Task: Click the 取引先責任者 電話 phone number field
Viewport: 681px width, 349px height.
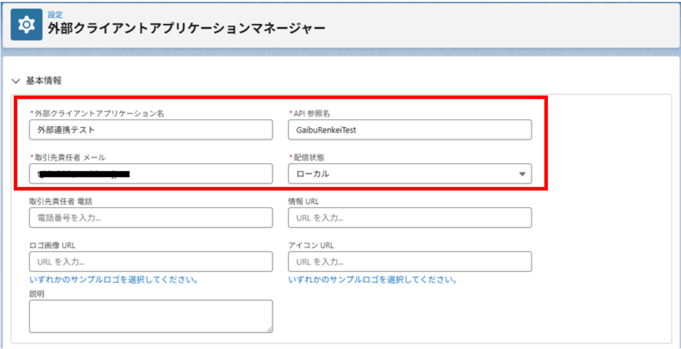Action: pyautogui.click(x=151, y=218)
